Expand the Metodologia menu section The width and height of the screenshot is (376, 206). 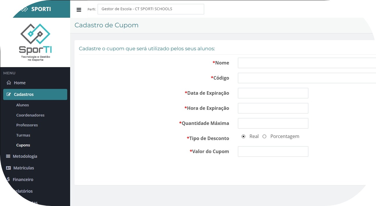coord(25,156)
